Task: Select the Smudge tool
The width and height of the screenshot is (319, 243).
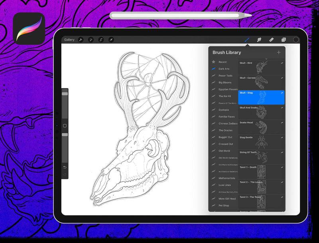Action: pyautogui.click(x=259, y=40)
